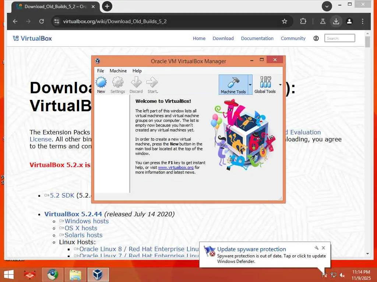Image resolution: width=377 pixels, height=282 pixels.
Task: Click the VirtualBox site logo
Action: (32, 38)
